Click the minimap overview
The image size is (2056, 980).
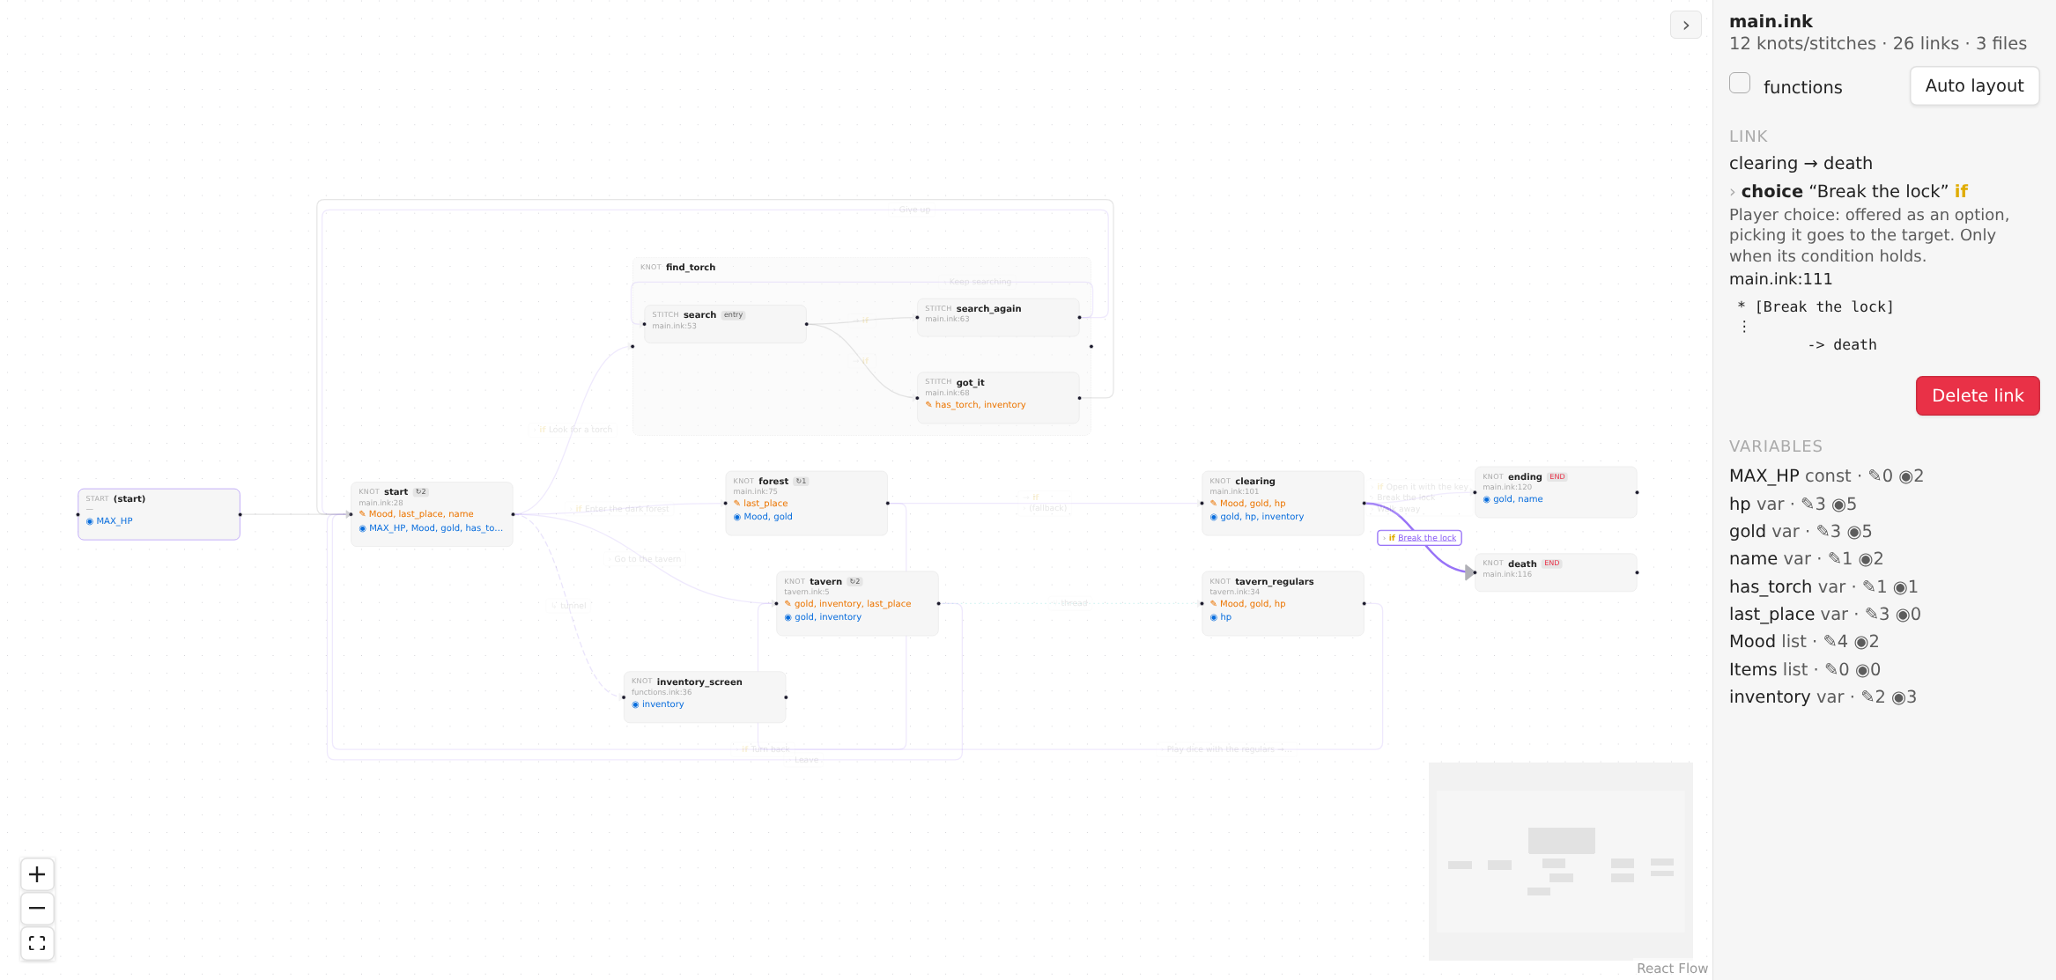(1560, 861)
